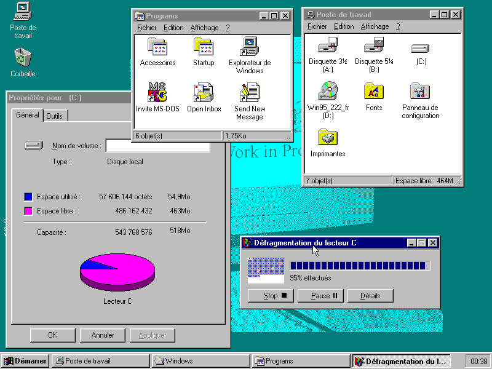The width and height of the screenshot is (492, 369).
Task: Open the Démarrer start menu
Action: (25, 361)
